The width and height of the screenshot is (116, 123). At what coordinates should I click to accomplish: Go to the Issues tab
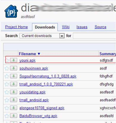[82, 27]
